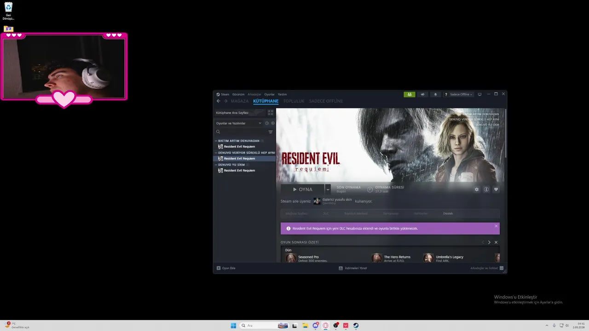
Task: Click the library search field
Action: (x=241, y=132)
